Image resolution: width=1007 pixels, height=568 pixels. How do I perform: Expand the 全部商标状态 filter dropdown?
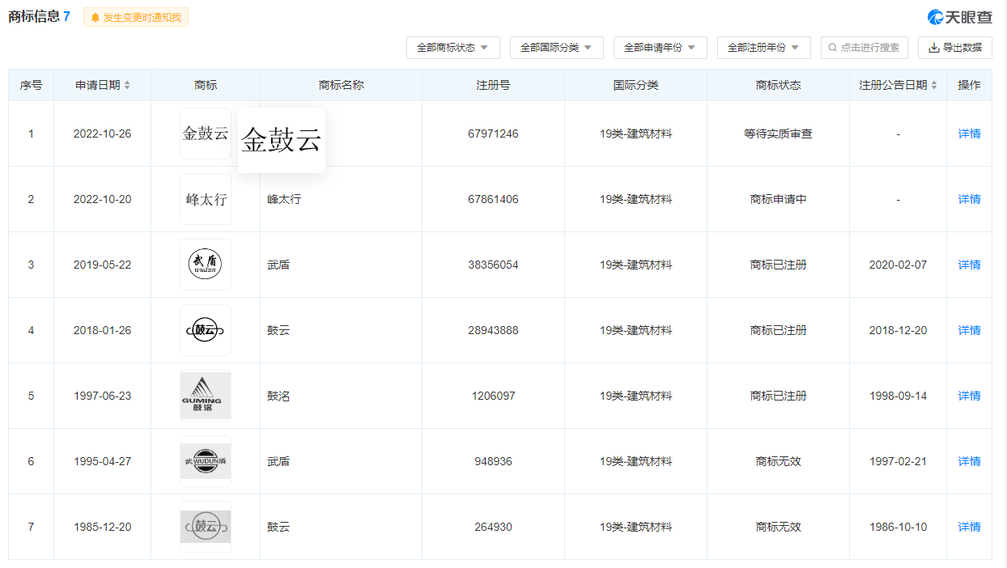pyautogui.click(x=453, y=48)
